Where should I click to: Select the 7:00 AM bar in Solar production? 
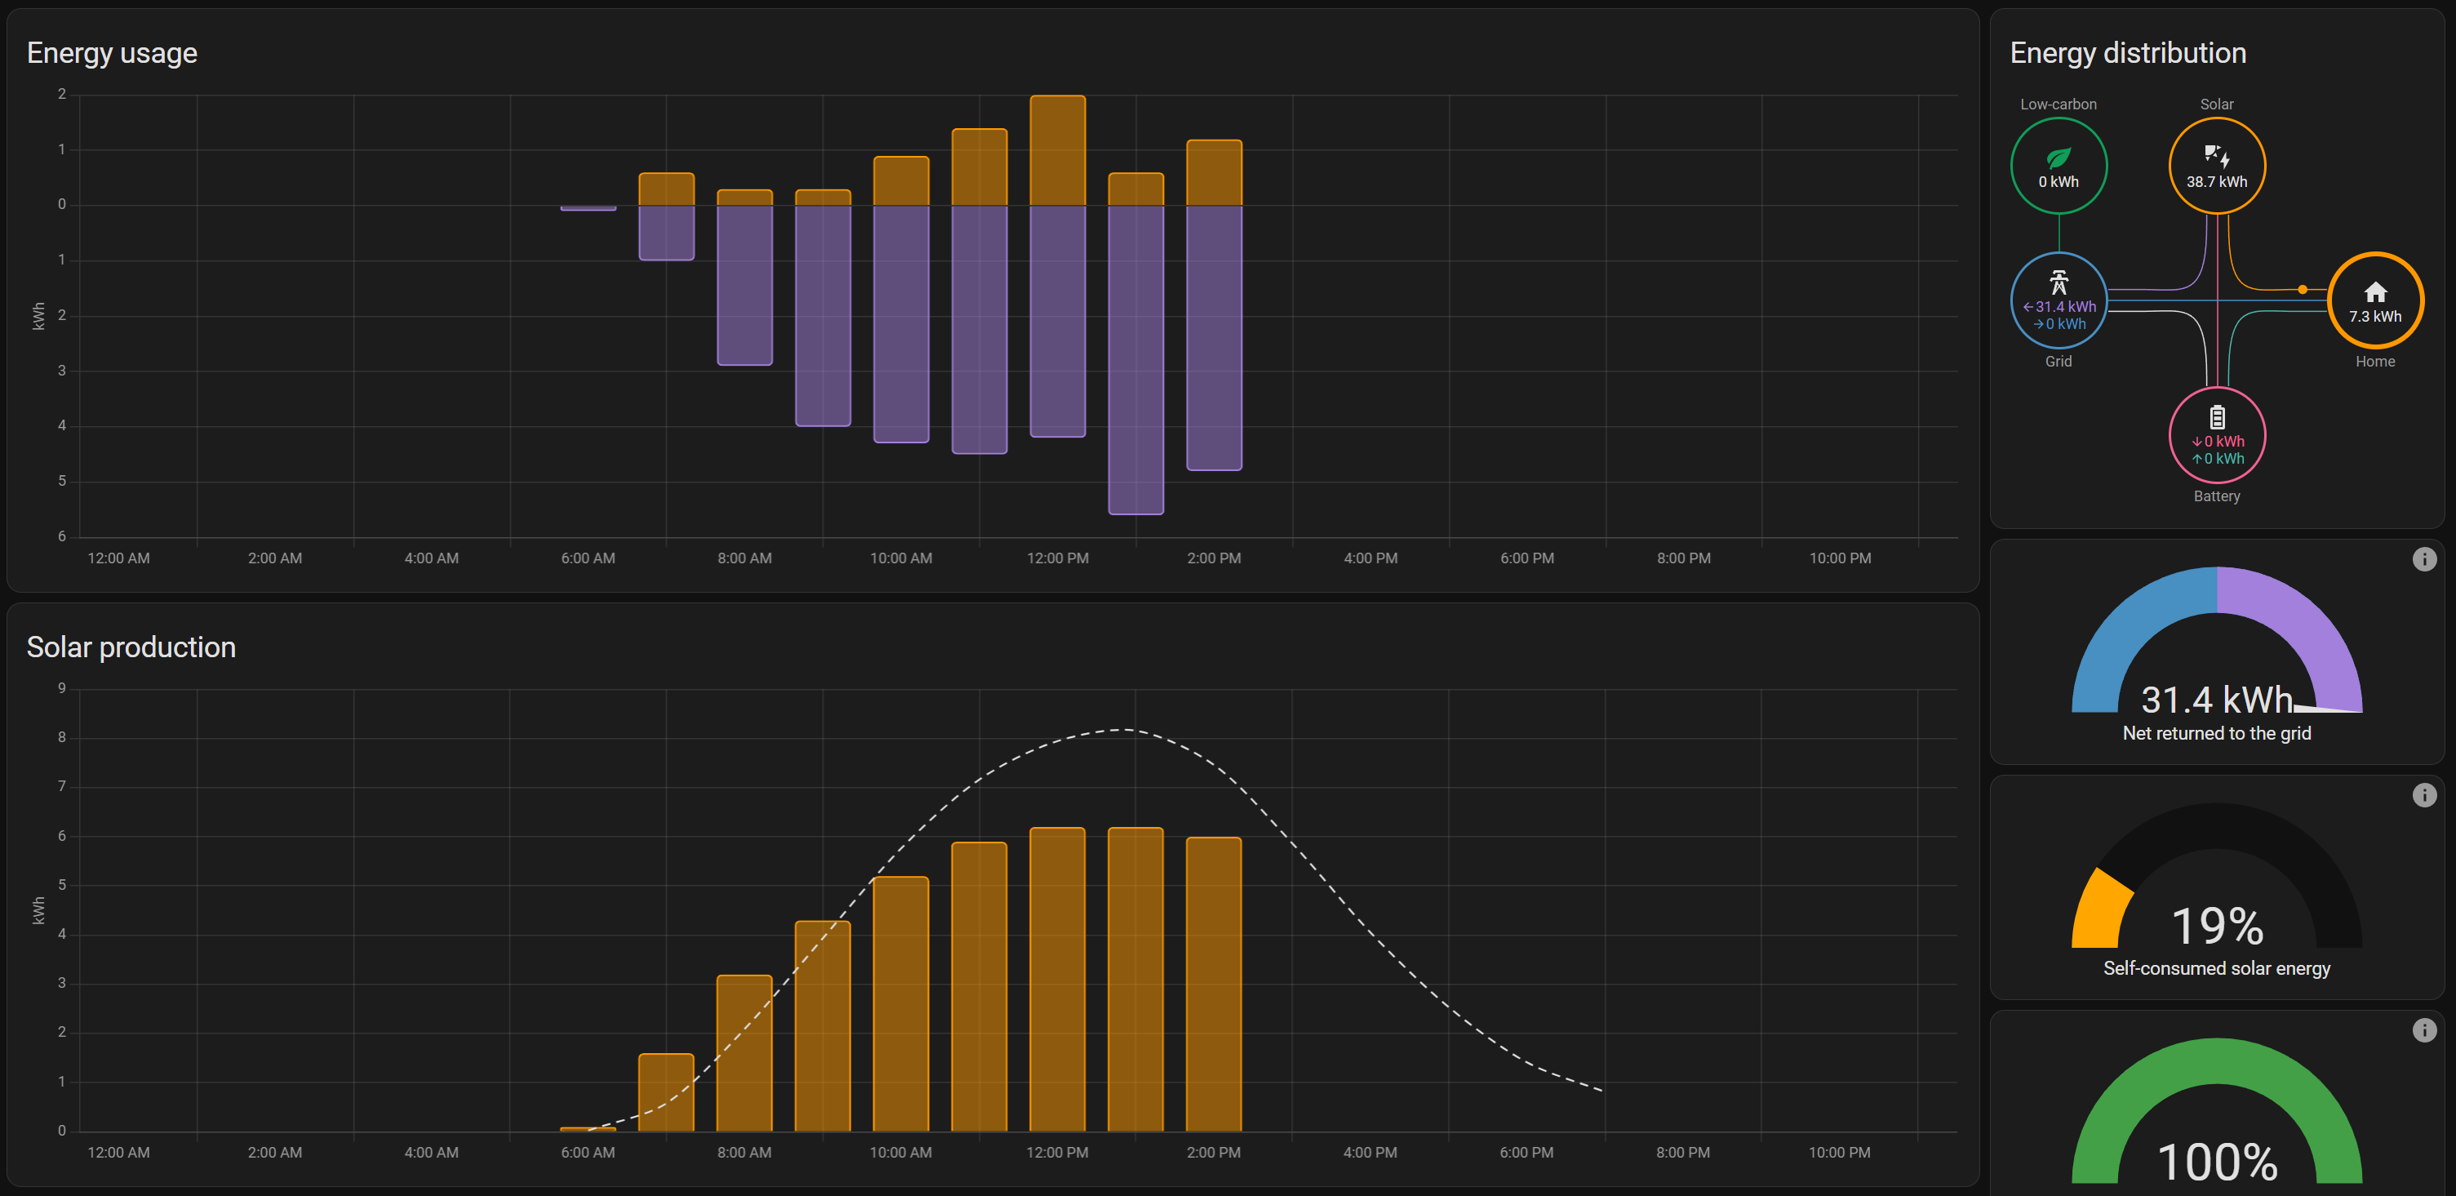click(x=666, y=1093)
